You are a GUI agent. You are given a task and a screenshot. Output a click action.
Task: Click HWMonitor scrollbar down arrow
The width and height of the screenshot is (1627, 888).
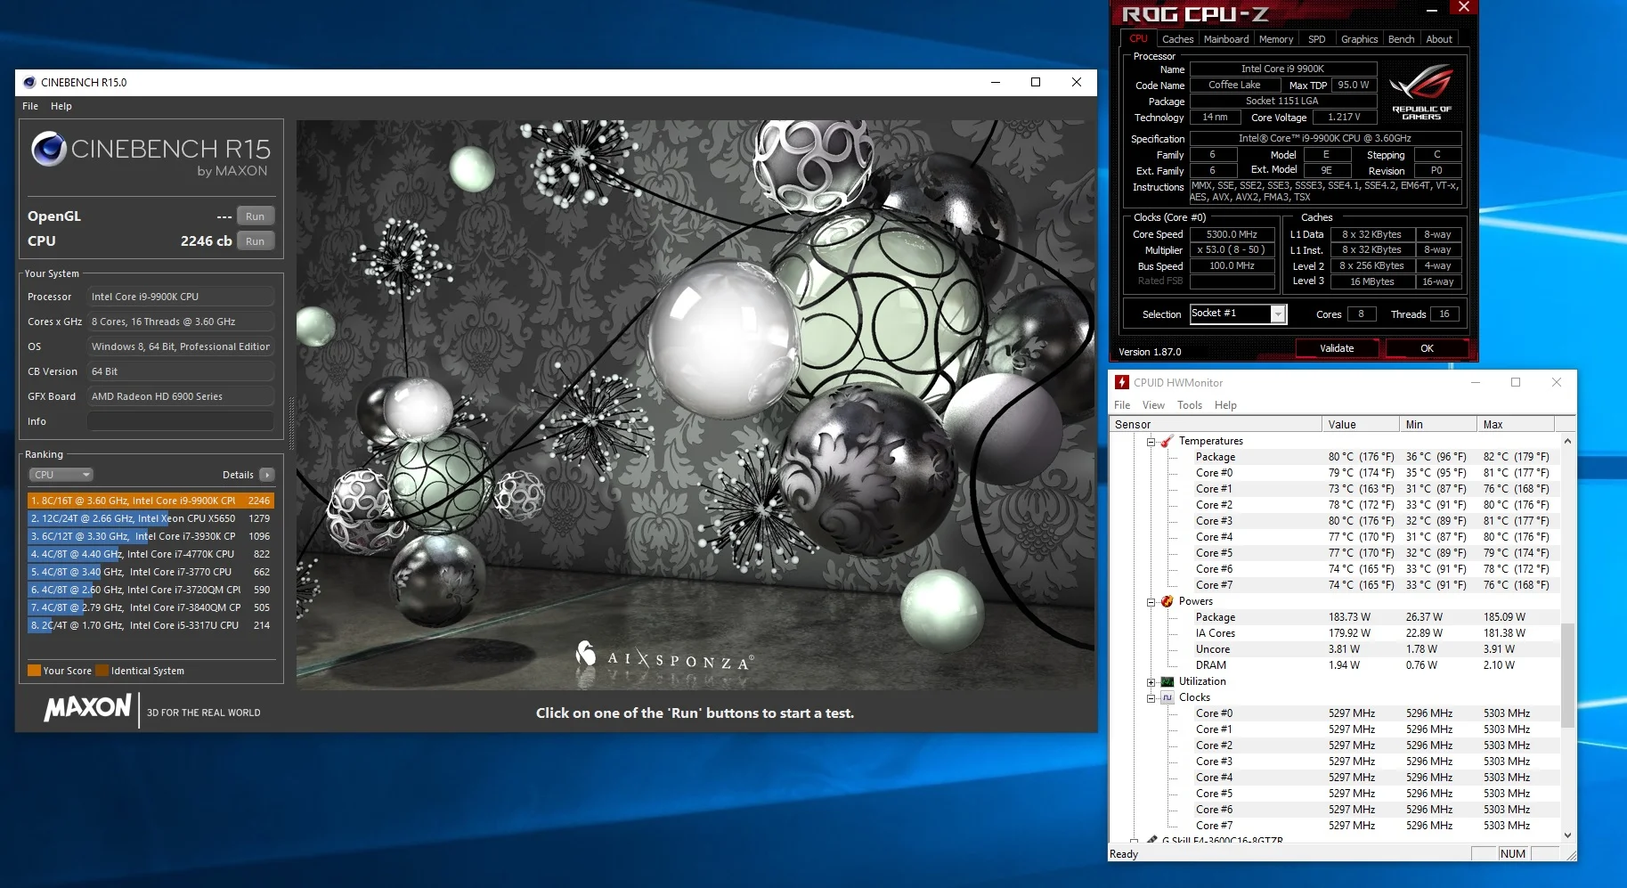(x=1567, y=835)
